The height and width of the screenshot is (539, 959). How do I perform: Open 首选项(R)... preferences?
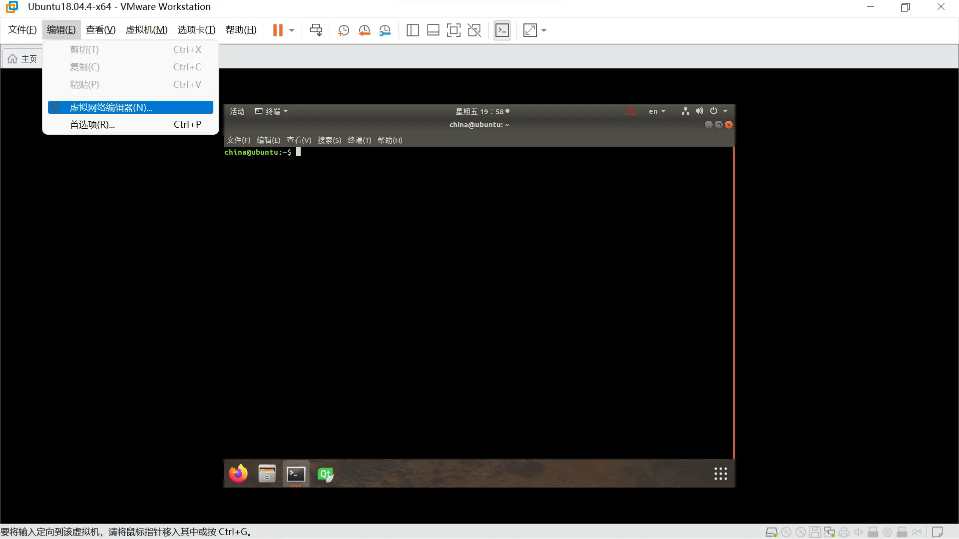pyautogui.click(x=130, y=125)
